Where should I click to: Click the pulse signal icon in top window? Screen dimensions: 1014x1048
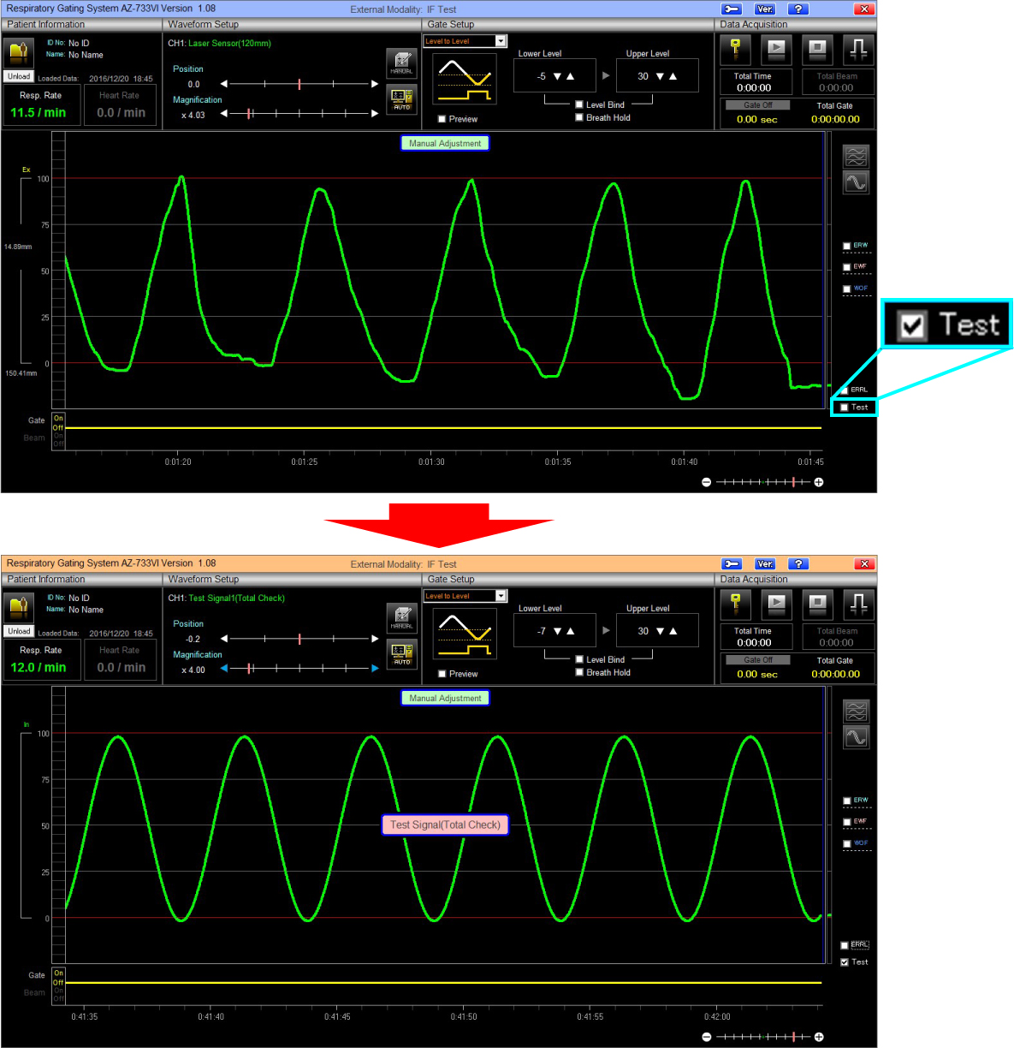click(857, 51)
